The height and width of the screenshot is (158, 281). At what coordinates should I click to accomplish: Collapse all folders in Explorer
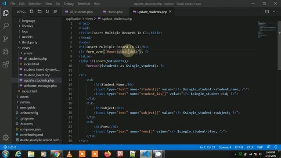pyautogui.click(x=55, y=12)
